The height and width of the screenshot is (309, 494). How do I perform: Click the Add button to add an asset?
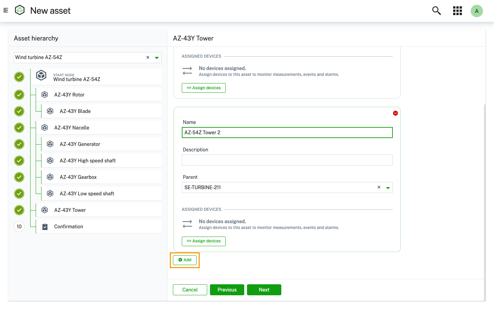185,260
